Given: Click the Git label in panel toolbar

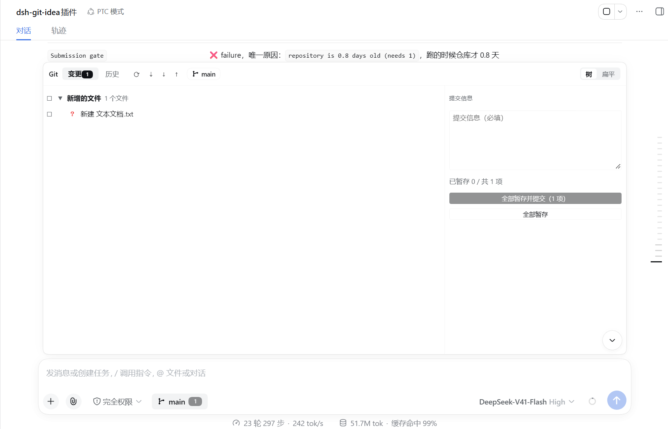Looking at the screenshot, I should tap(53, 74).
